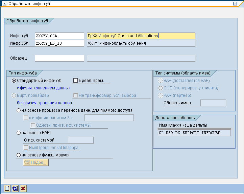Select 'SAP (поставляется SAP)' radio button
The image size is (244, 194).
pyautogui.click(x=161, y=81)
